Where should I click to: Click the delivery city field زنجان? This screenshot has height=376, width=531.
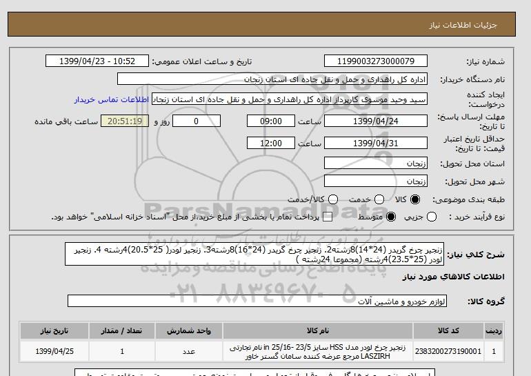pos(376,181)
